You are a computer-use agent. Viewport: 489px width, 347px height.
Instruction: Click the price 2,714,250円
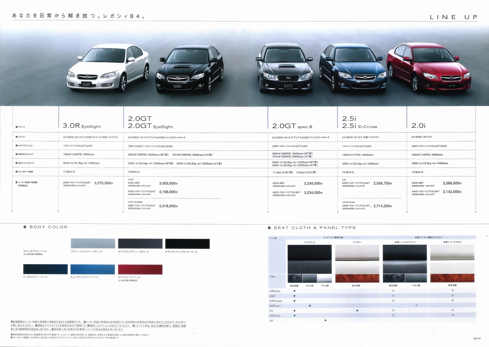[x=383, y=206]
